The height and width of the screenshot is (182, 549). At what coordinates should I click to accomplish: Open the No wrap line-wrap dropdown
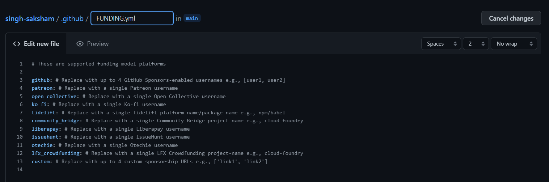tap(514, 44)
